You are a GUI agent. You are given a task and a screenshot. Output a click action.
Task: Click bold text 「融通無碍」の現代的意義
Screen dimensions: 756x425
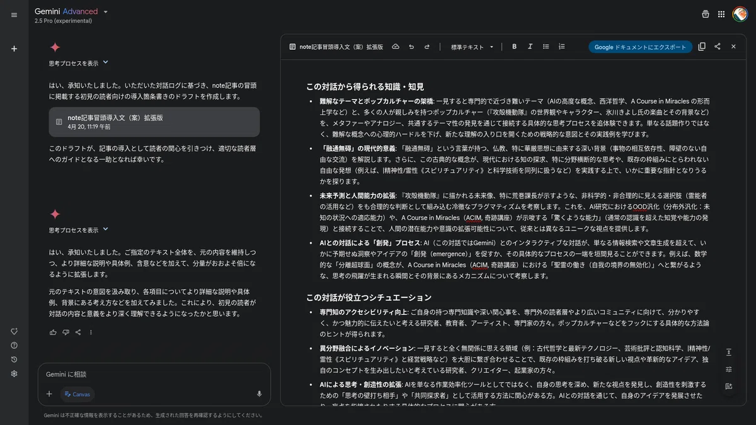click(x=357, y=148)
